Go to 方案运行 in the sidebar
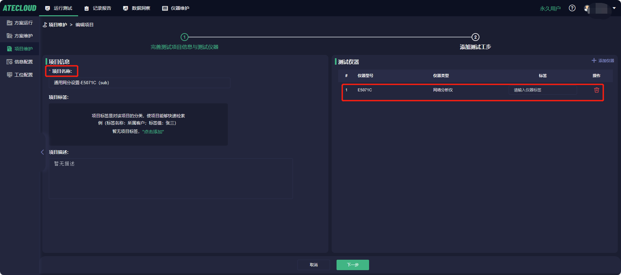 pos(20,23)
